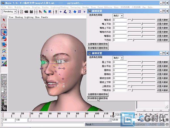Image resolution: width=170 pixels, height=128 pixels.
Task: Open the script editor icon
Action: tap(167, 124)
